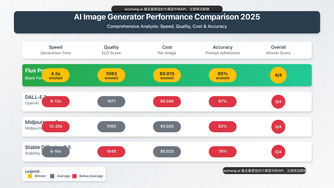The image size is (334, 188).
Task: Click the Below Average legend text
Action: [x=91, y=176]
